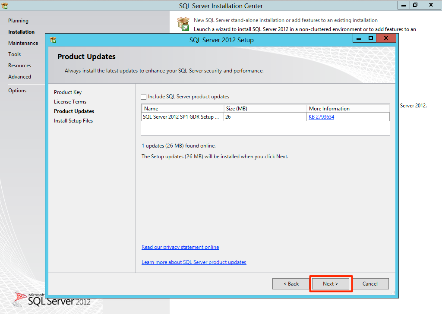Image resolution: width=442 pixels, height=314 pixels.
Task: Select the Options section in Installation Center
Action: coord(17,91)
